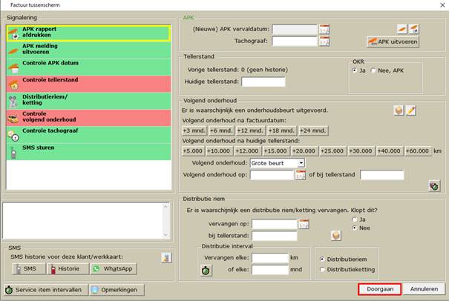Viewport: 449px width, 301px height.
Task: Focus the Tachograaf date field
Action: [295, 42]
